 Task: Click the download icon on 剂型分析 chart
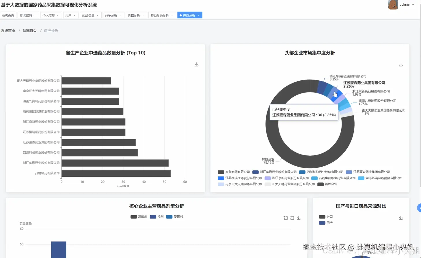(x=299, y=218)
